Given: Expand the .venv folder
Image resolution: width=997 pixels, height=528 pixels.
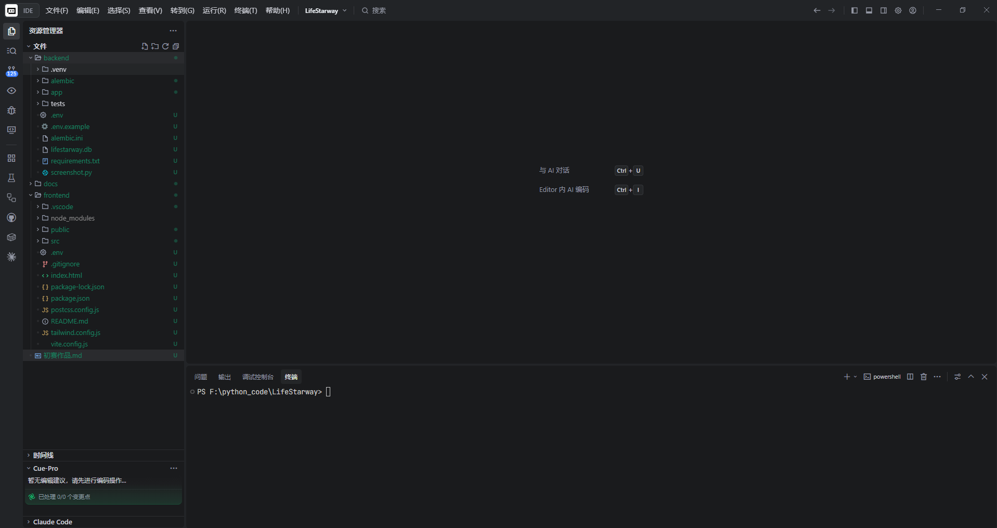Looking at the screenshot, I should (x=104, y=69).
